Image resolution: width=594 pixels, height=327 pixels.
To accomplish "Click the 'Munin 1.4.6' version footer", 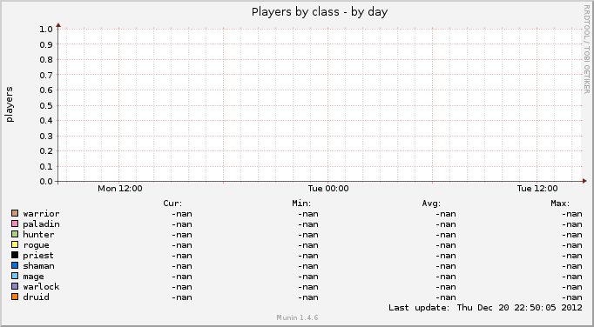I will click(x=297, y=317).
